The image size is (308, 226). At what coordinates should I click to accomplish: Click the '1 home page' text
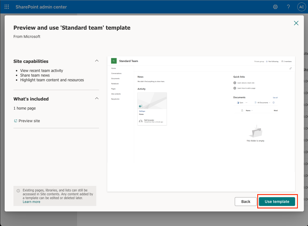(x=25, y=108)
